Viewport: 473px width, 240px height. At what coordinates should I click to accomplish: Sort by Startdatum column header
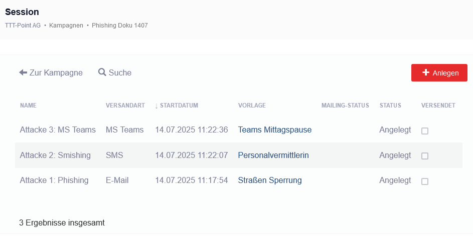click(x=179, y=105)
